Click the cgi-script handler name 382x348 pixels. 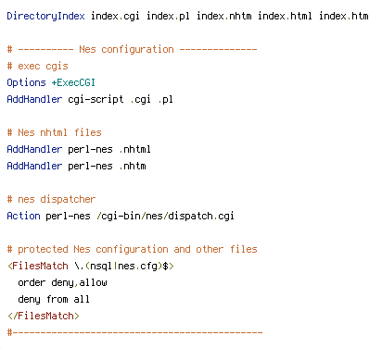95,99
